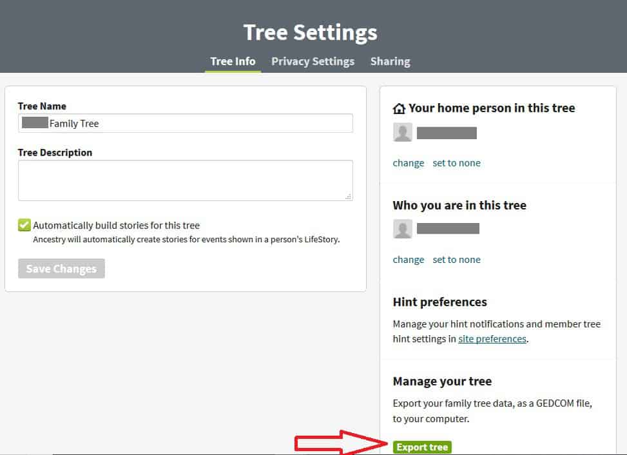Click home person avatar thumbnail
627x455 pixels.
pos(403,132)
